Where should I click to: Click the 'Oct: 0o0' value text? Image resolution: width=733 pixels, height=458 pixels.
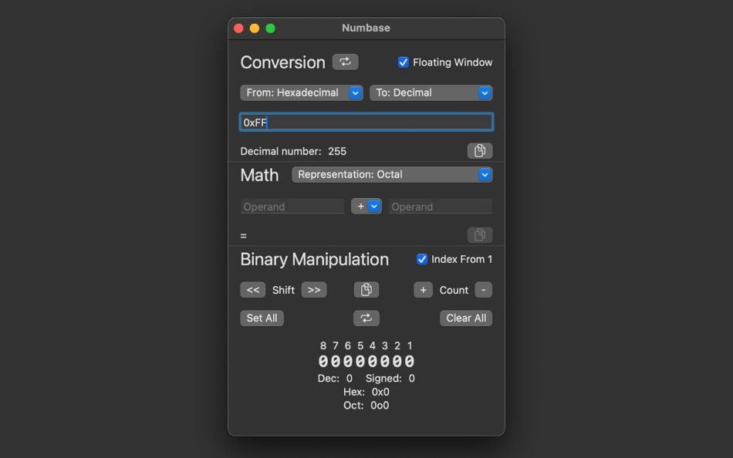(x=366, y=406)
